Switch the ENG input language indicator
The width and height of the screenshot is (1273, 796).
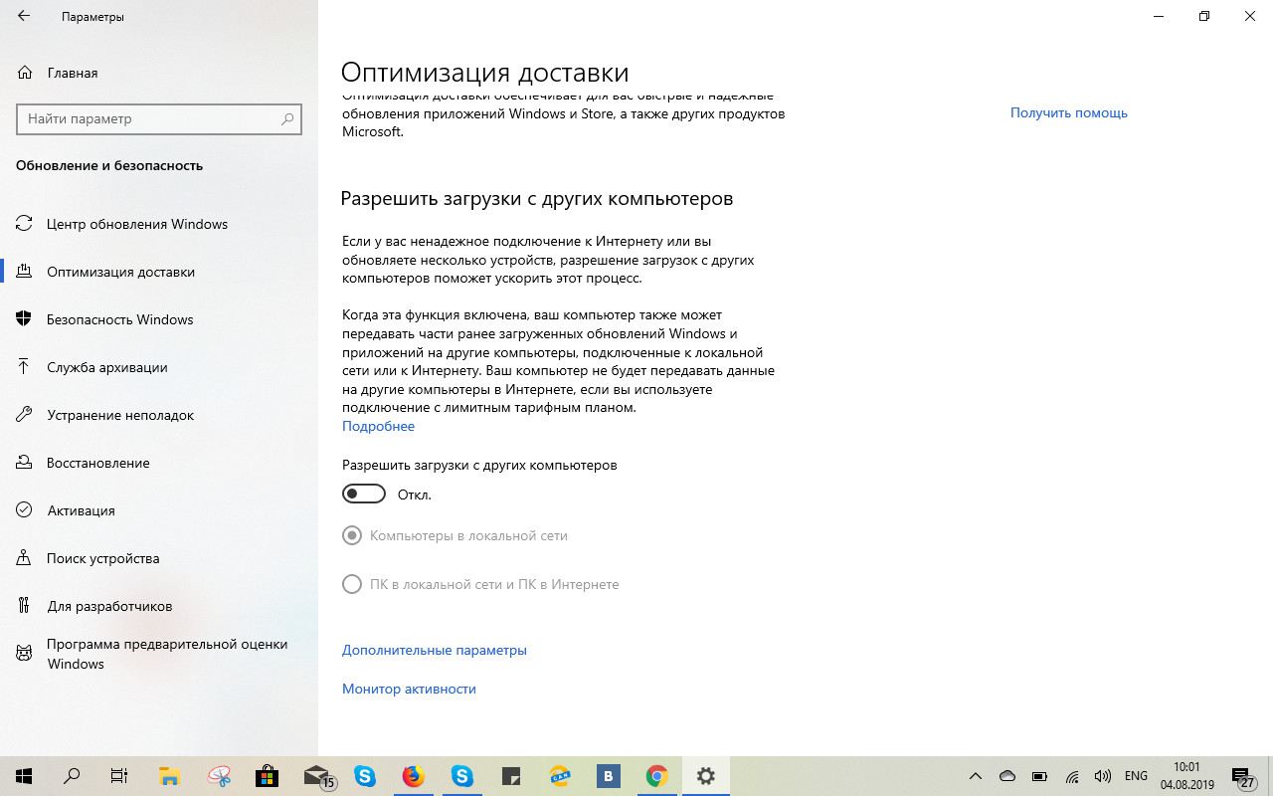[x=1136, y=776]
